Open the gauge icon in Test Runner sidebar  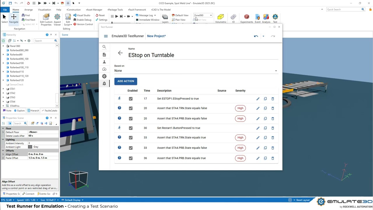coord(104,69)
